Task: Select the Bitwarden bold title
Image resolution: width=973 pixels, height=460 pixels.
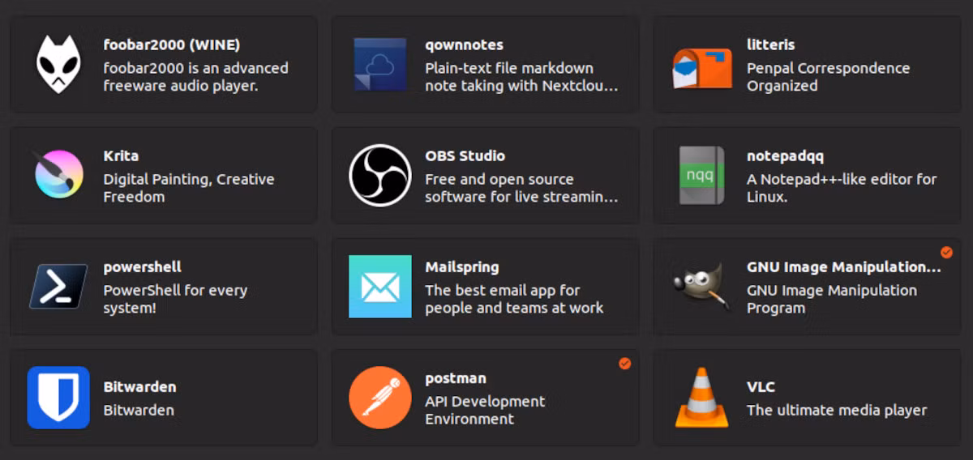Action: coord(139,386)
